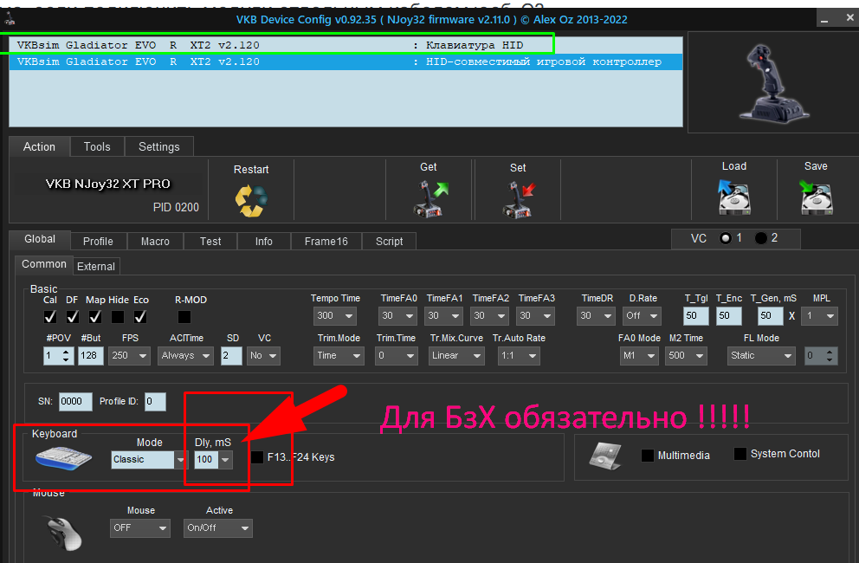Open the MPL dropdown
859x563 pixels.
click(819, 316)
